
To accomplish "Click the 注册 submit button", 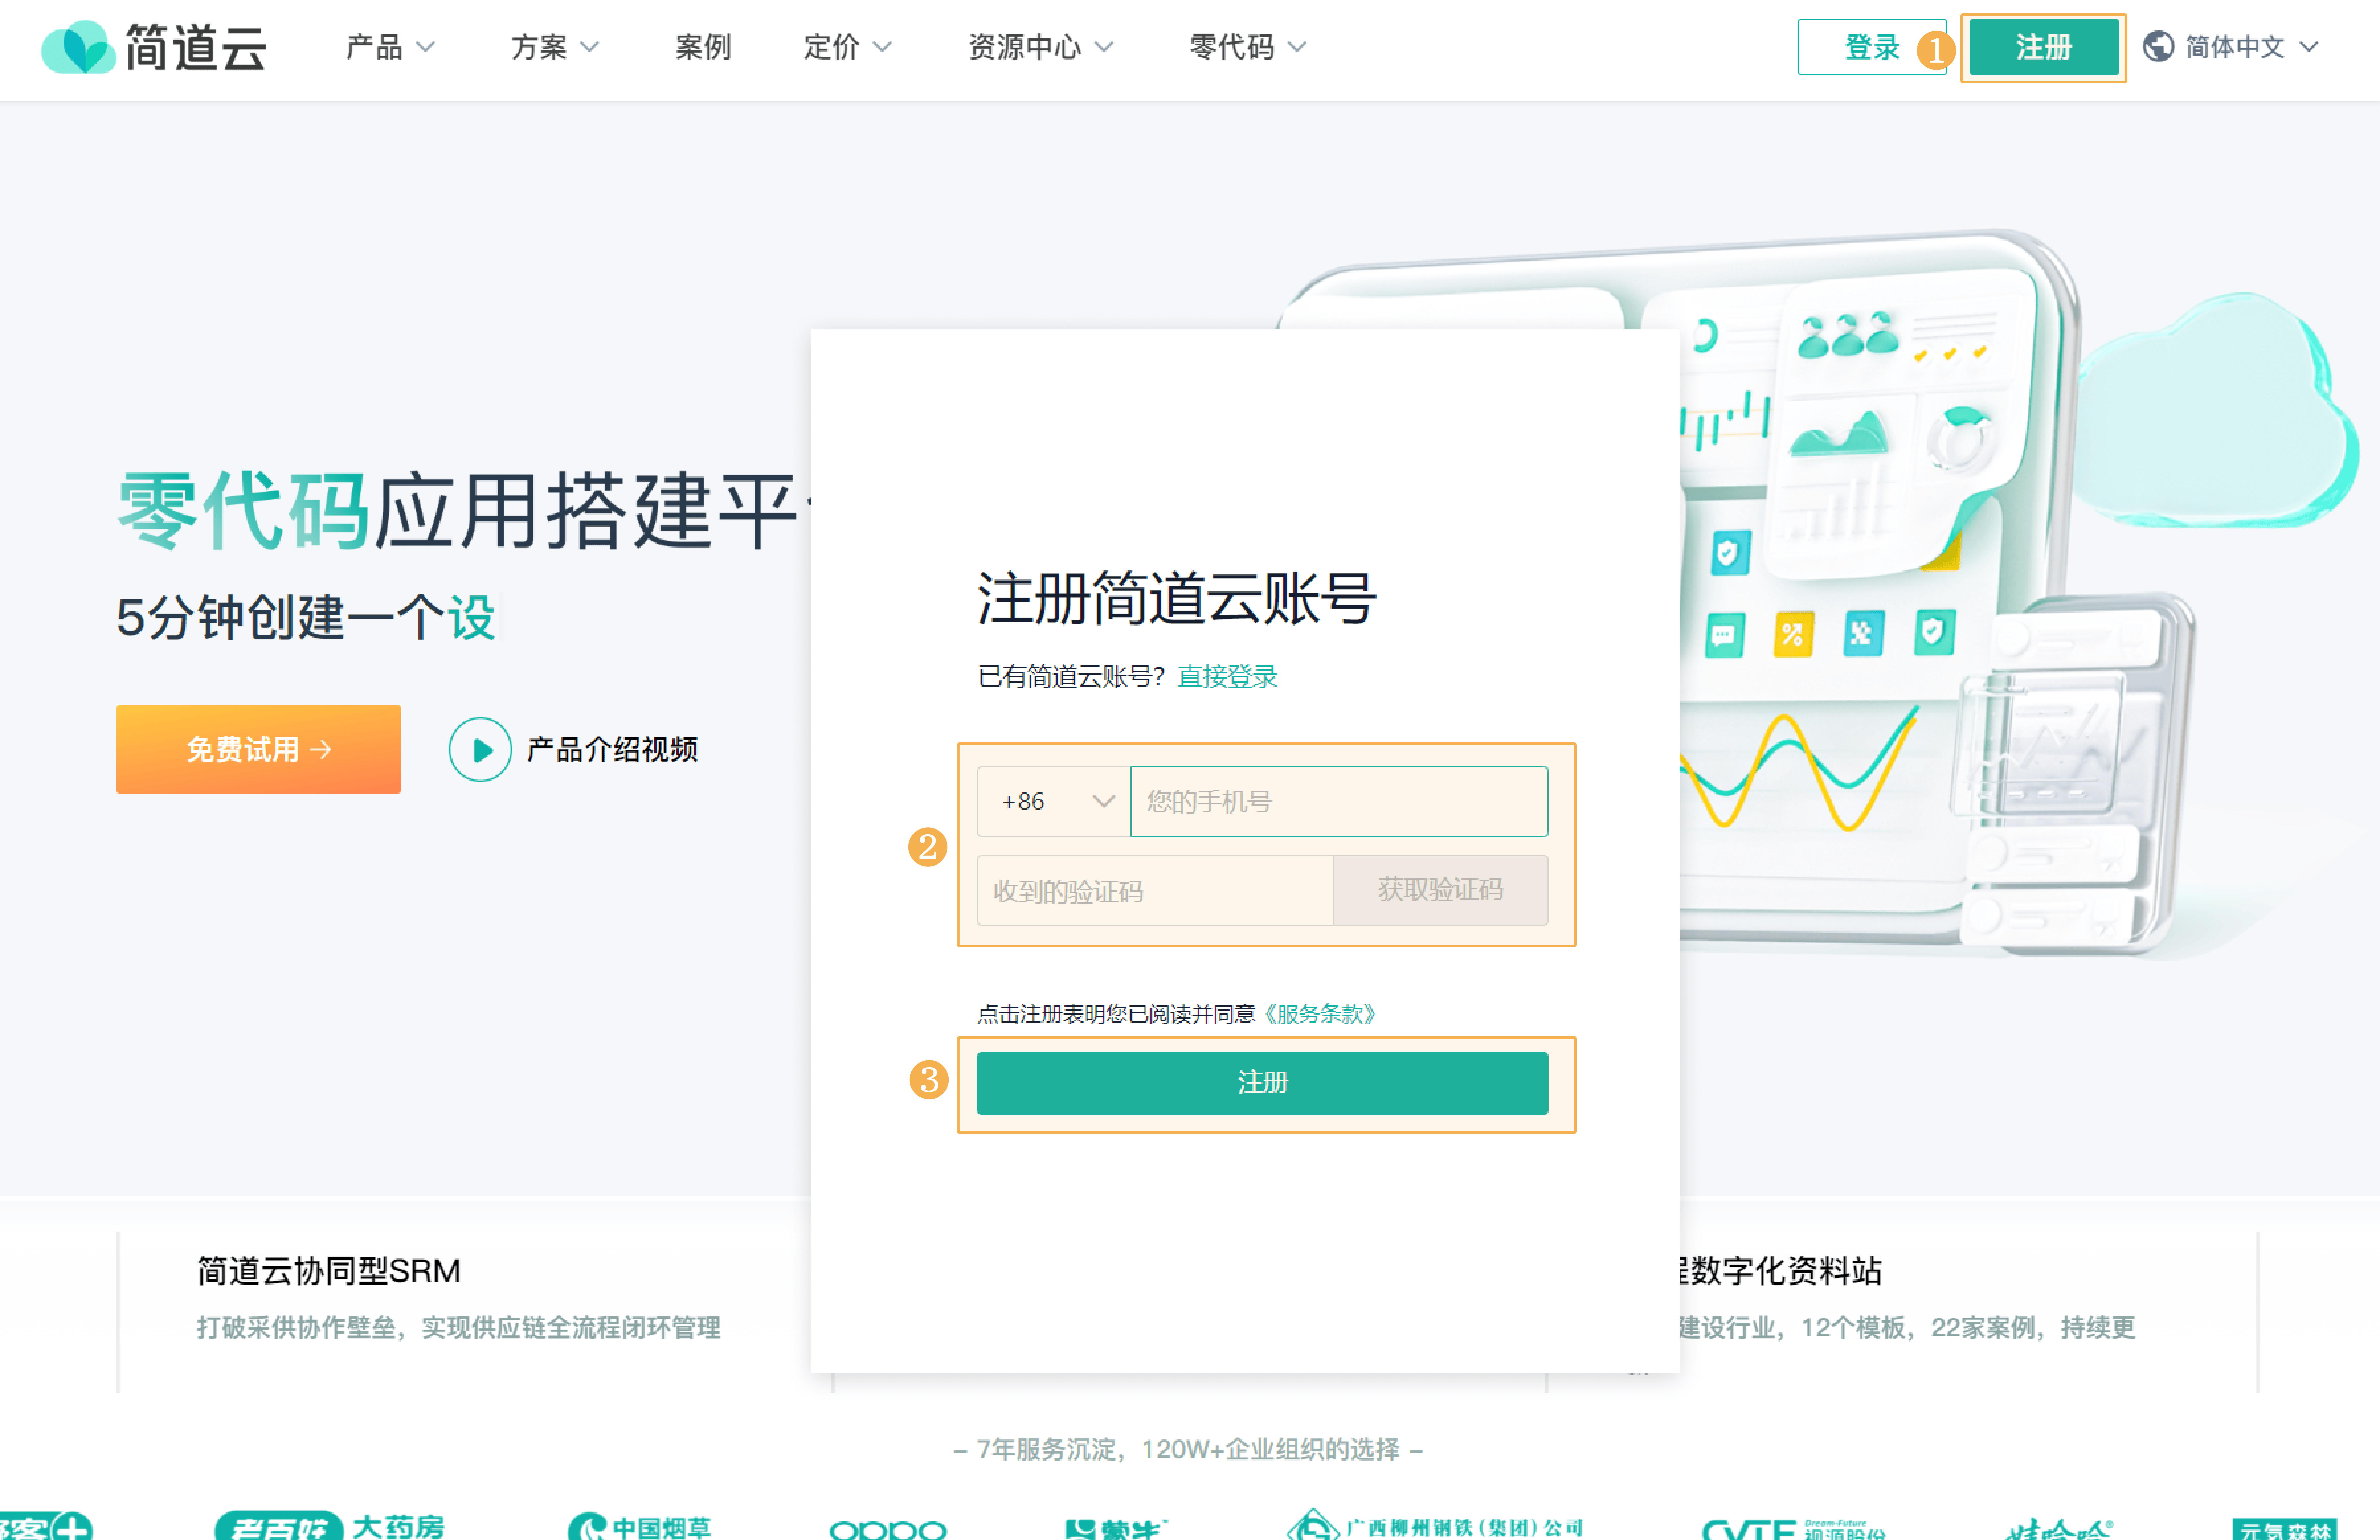I will click(1261, 1082).
